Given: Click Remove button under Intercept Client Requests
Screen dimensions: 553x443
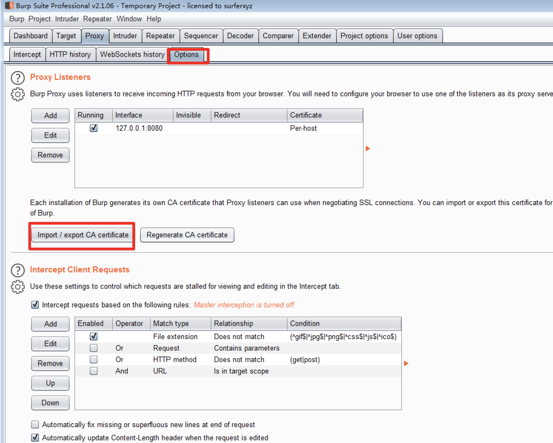Looking at the screenshot, I should pyautogui.click(x=51, y=363).
